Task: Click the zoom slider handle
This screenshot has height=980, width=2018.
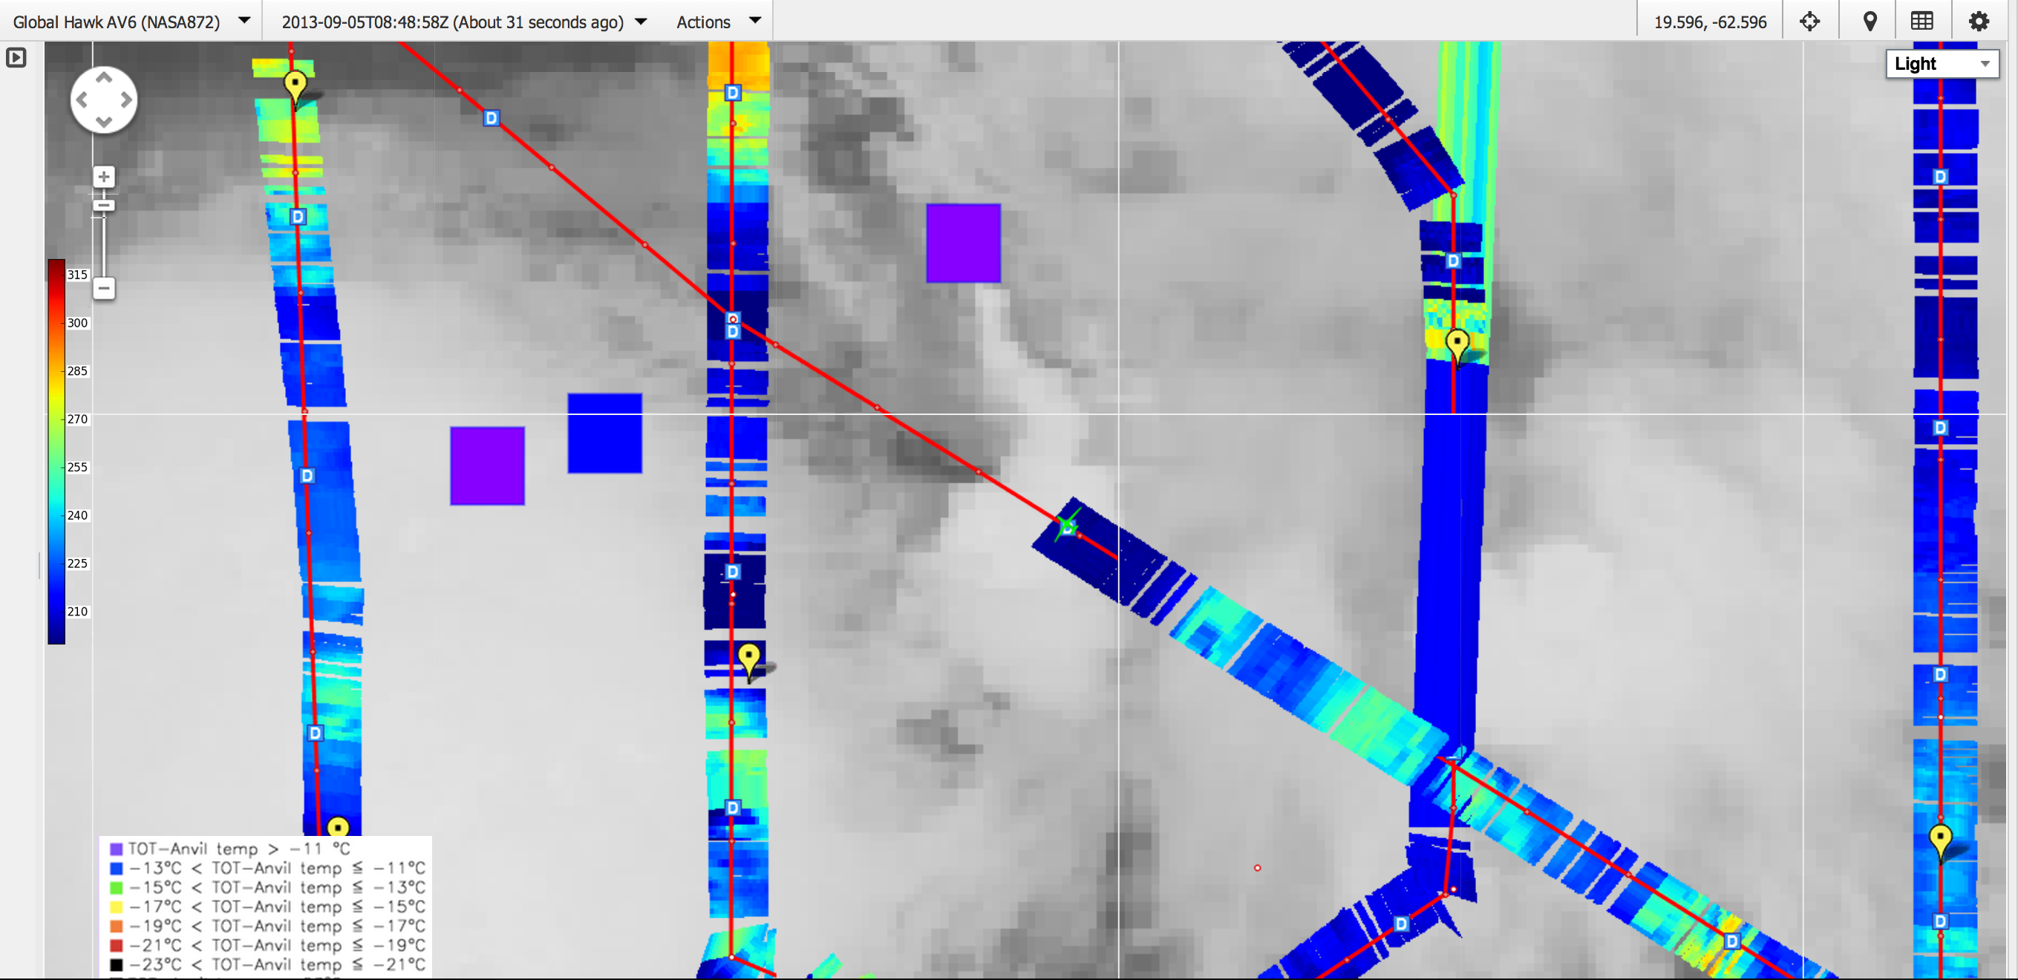Action: pos(103,205)
